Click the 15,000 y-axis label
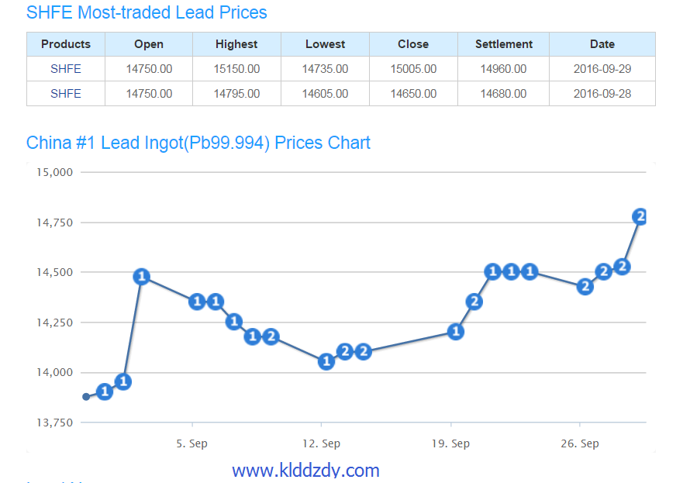683x483 pixels. pos(55,172)
